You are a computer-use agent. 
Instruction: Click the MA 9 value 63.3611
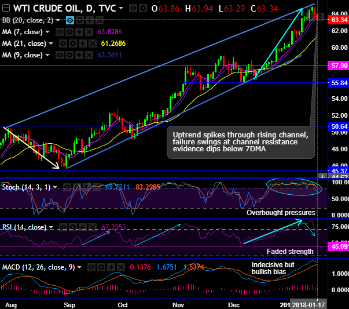(109, 55)
